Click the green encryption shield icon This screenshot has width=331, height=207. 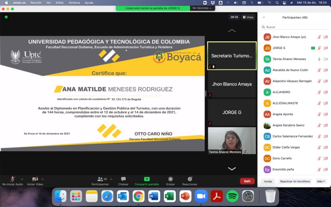tap(6, 17)
